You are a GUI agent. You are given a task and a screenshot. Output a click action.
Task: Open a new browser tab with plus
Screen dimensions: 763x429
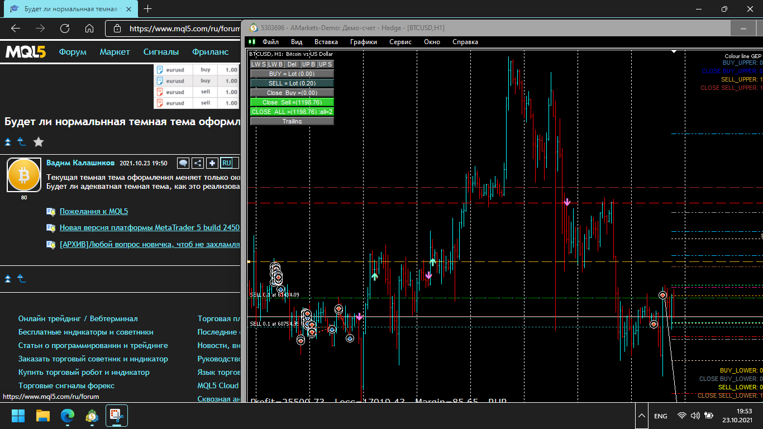(147, 9)
